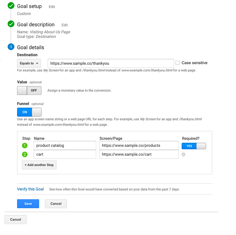Focus the Destination URL field
Viewport: 236px width, 235px height.
tap(111, 63)
